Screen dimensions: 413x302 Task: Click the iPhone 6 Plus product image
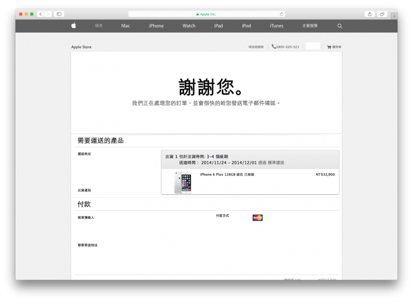click(x=183, y=183)
